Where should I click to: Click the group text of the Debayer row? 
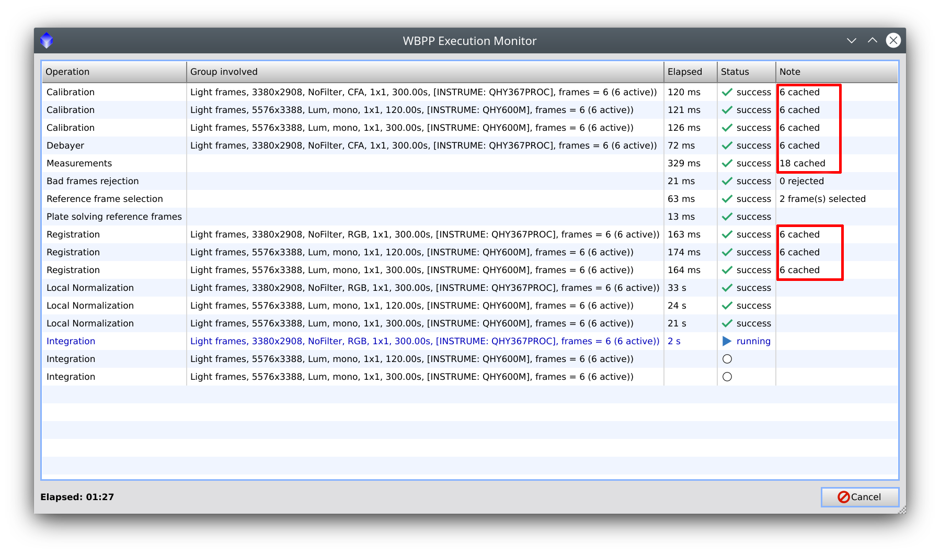(x=423, y=145)
